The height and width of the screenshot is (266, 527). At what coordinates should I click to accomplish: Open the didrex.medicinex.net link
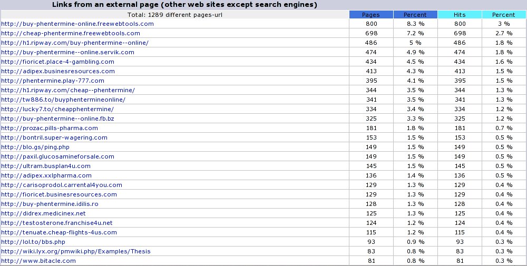tap(43, 213)
